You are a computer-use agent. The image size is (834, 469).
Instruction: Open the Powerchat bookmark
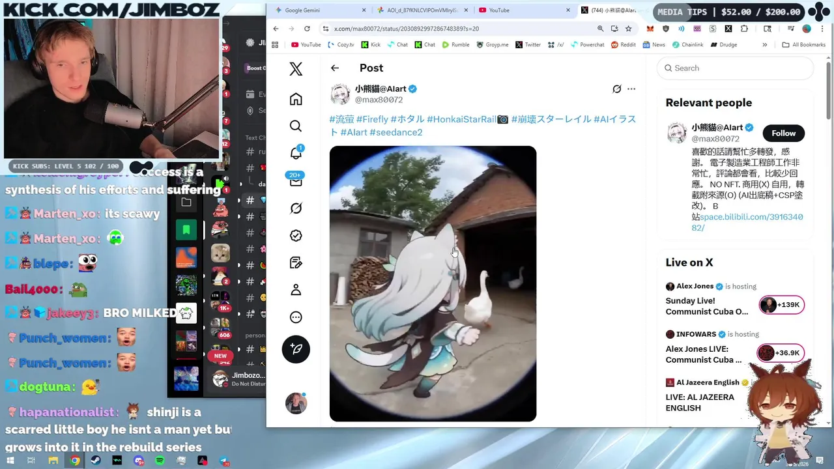tap(586, 45)
